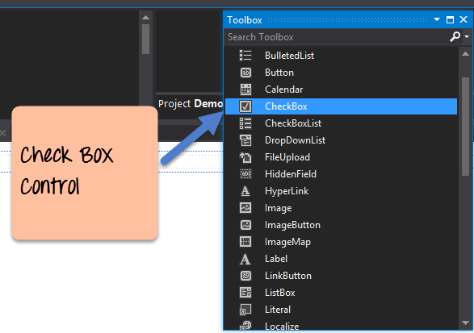
Task: Click the left pane scrollbar up arrow
Action: [x=145, y=18]
